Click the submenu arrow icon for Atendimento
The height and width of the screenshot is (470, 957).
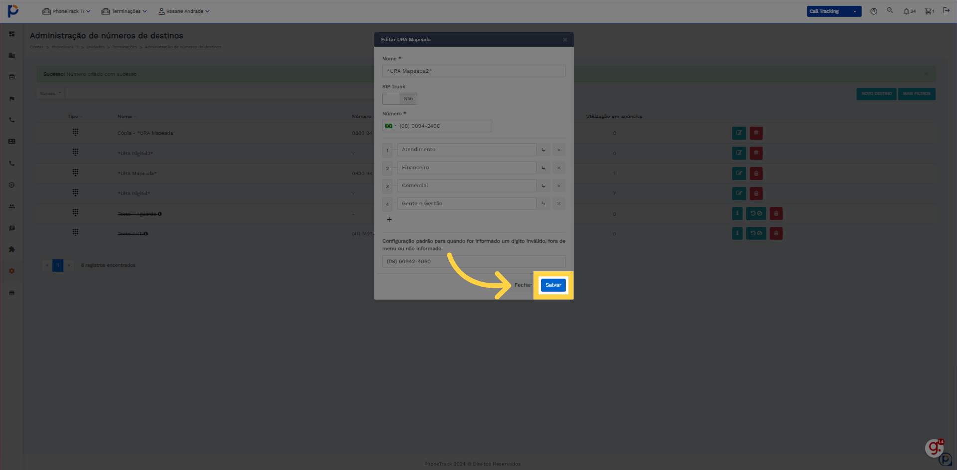[x=544, y=150]
